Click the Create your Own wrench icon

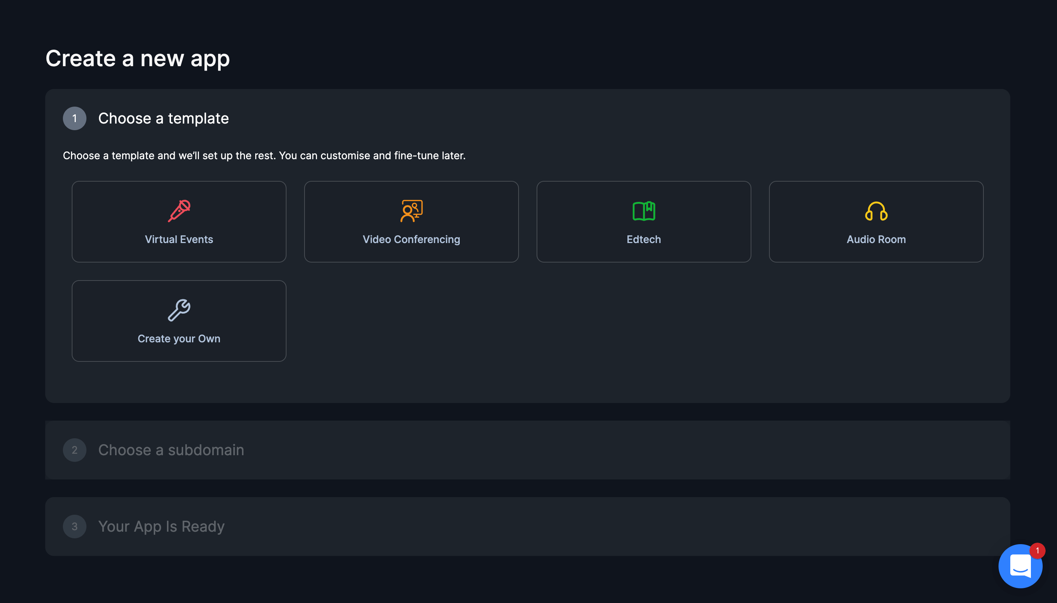coord(179,310)
